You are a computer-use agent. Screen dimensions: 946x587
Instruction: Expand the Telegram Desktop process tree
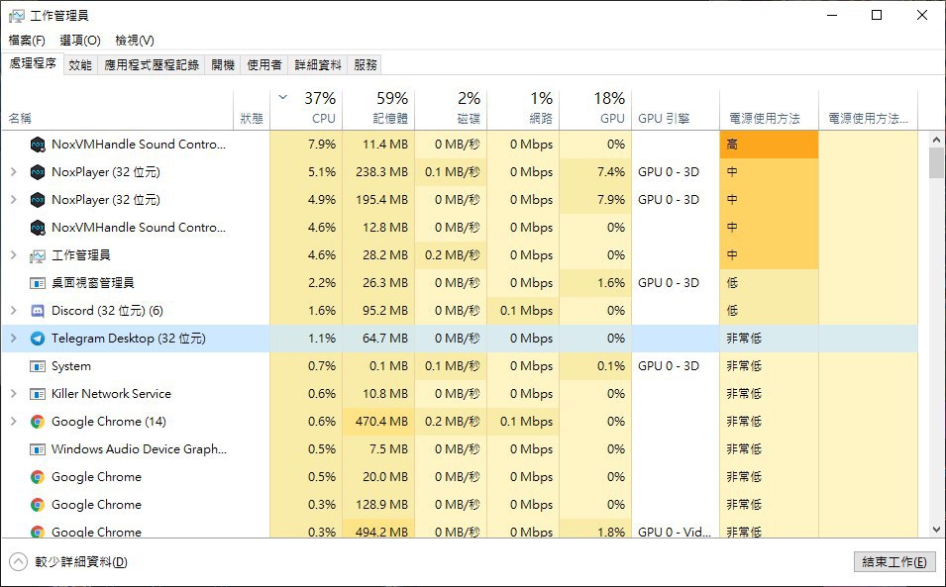(x=13, y=339)
